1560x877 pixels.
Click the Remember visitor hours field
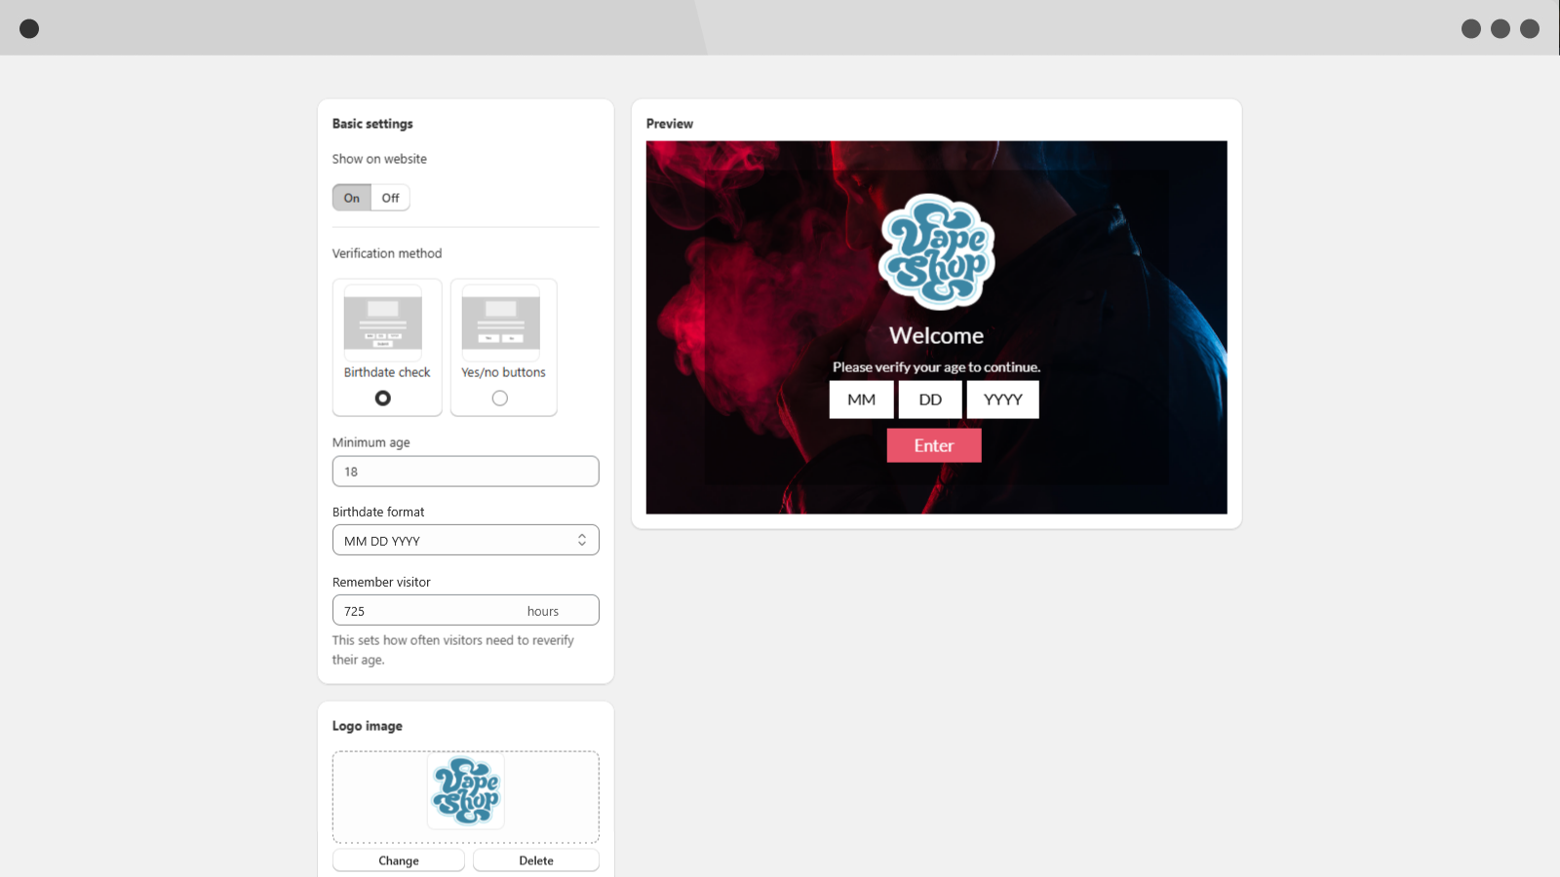(466, 611)
